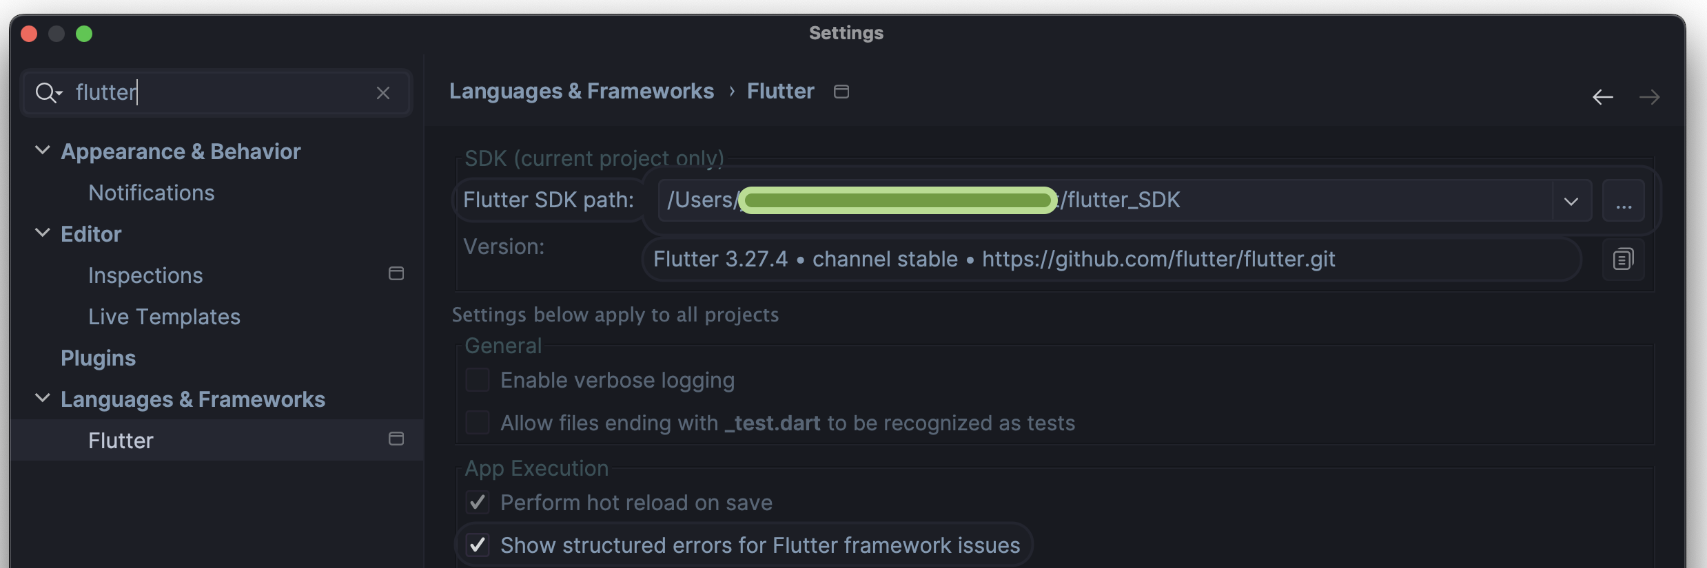Screen dimensions: 1707x568
Task: Click Languages & Frameworks breadcrumb link
Action: [x=582, y=92]
